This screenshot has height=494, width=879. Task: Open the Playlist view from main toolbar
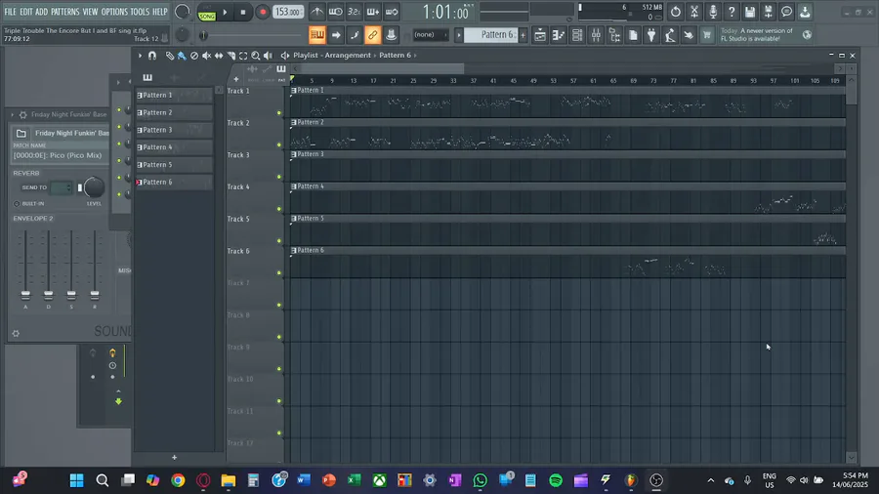coord(540,35)
